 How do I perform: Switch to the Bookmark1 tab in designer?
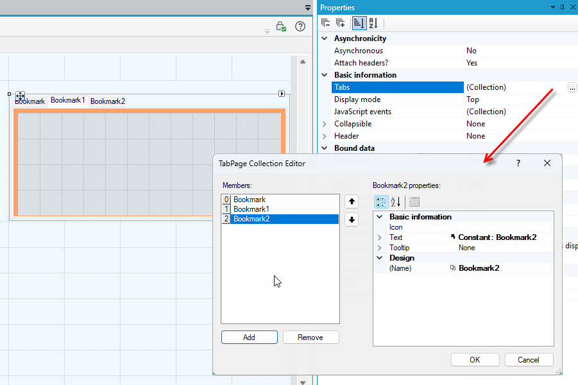click(68, 100)
